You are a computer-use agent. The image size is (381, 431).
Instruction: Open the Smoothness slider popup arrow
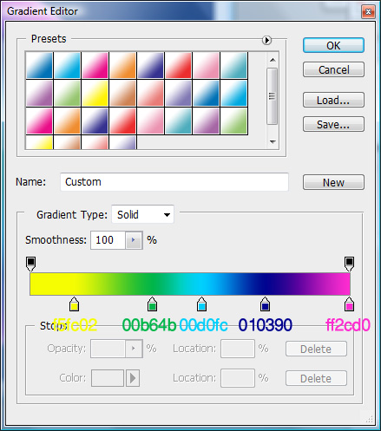pos(134,240)
